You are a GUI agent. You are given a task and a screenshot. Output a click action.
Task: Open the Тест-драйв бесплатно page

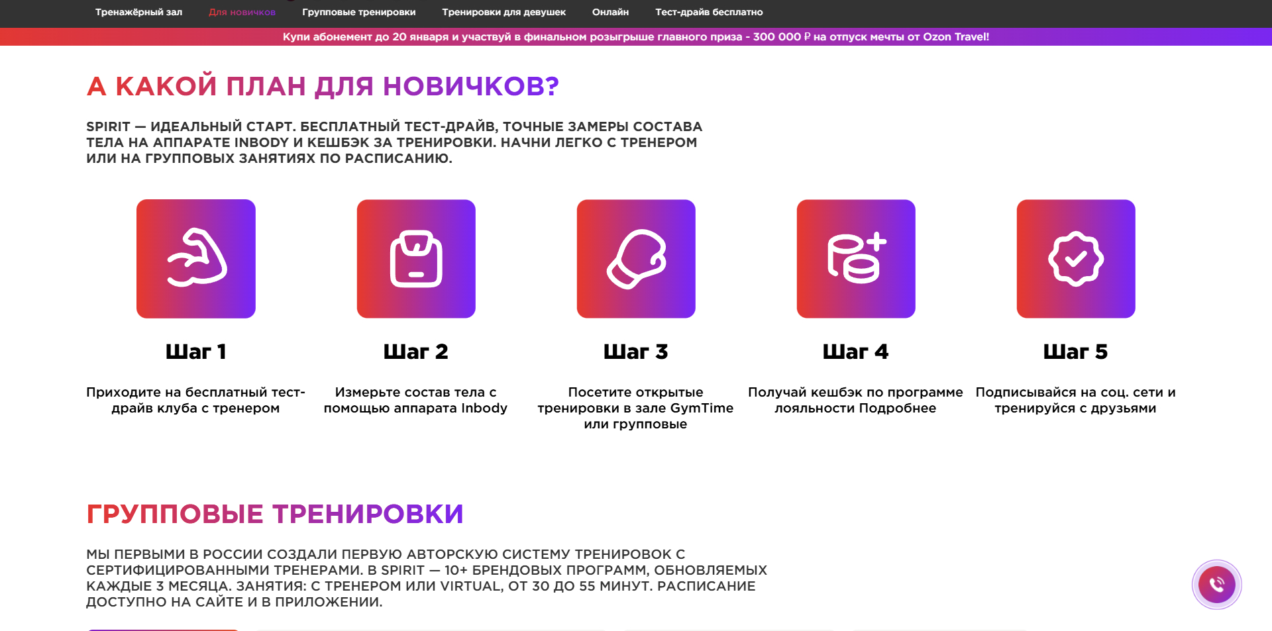(708, 12)
